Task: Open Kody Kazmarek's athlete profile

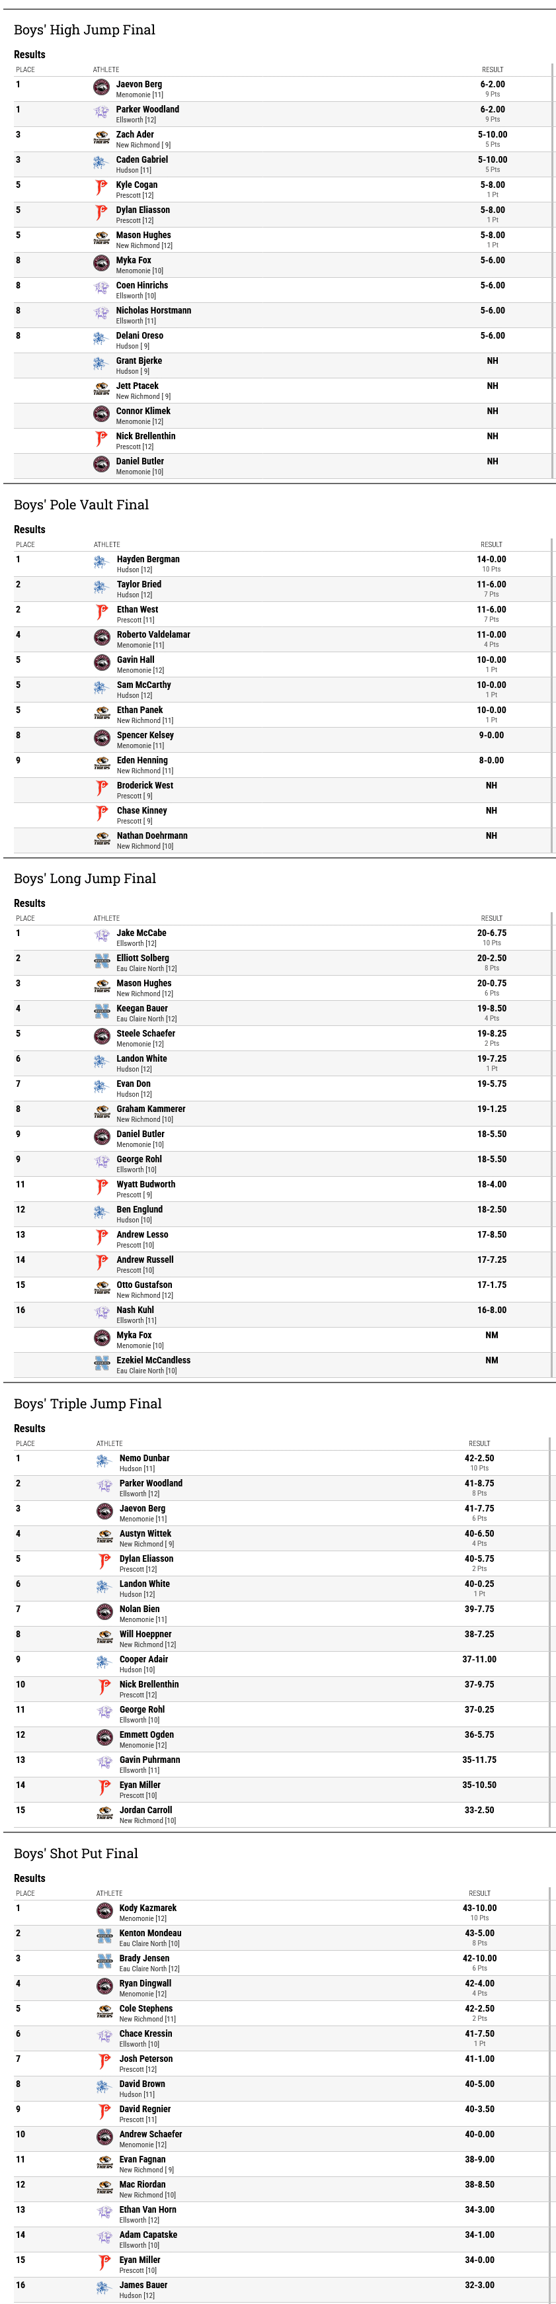Action: [148, 1908]
